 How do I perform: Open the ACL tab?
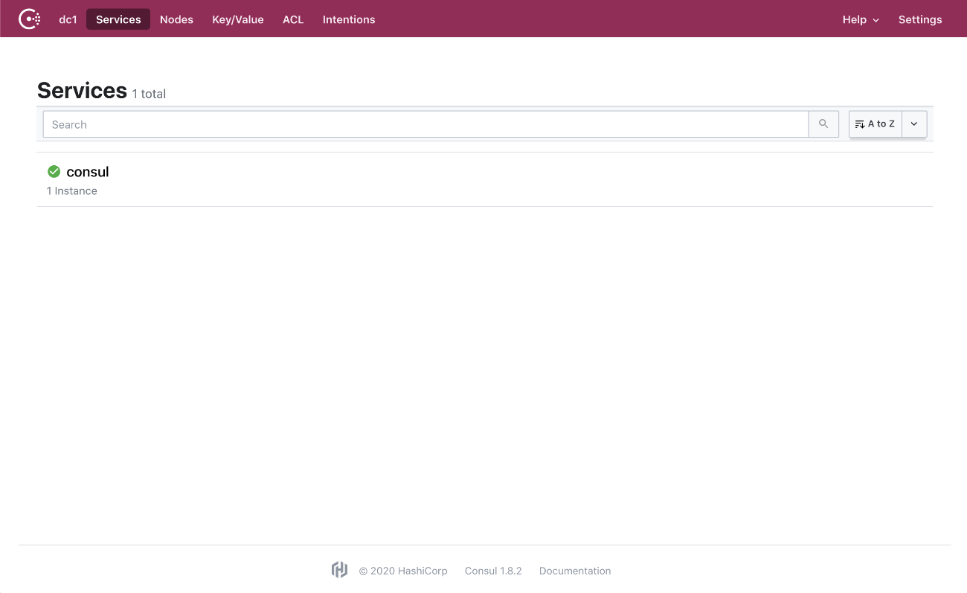[x=293, y=19]
